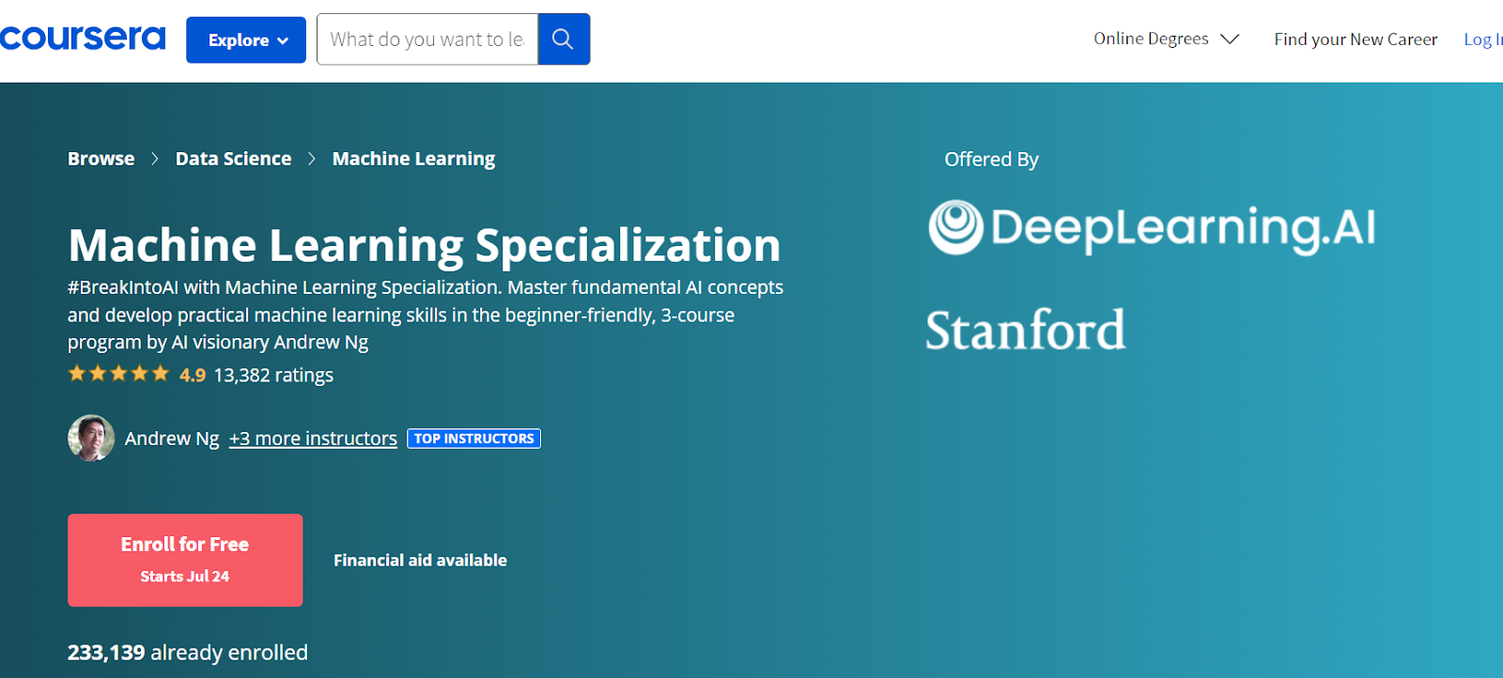Show the +3 more instructors link
Screen dimensions: 1503x678
coord(313,439)
